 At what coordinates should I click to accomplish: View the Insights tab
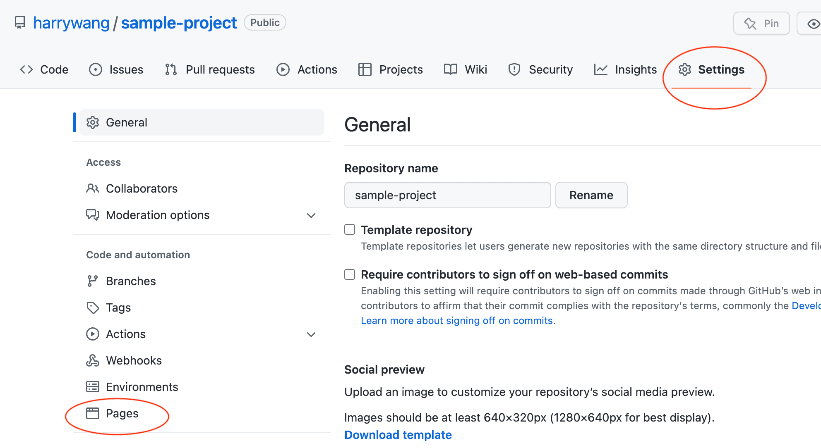[x=626, y=69]
